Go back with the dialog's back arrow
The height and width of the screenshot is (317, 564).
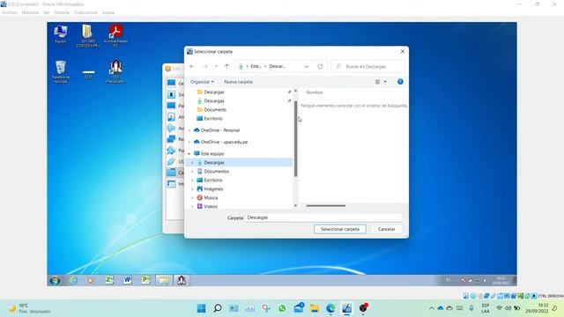tap(192, 67)
